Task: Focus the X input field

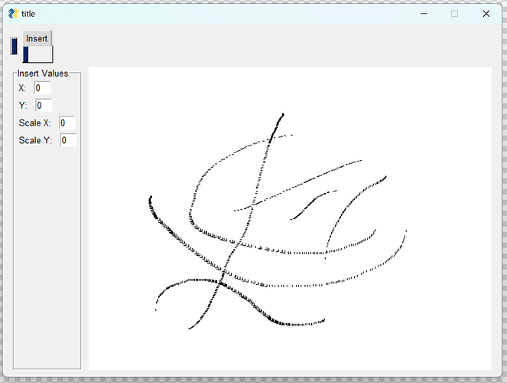Action: tap(43, 88)
